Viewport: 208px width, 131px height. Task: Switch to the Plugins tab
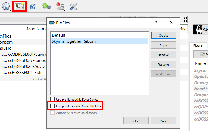(x=198, y=46)
